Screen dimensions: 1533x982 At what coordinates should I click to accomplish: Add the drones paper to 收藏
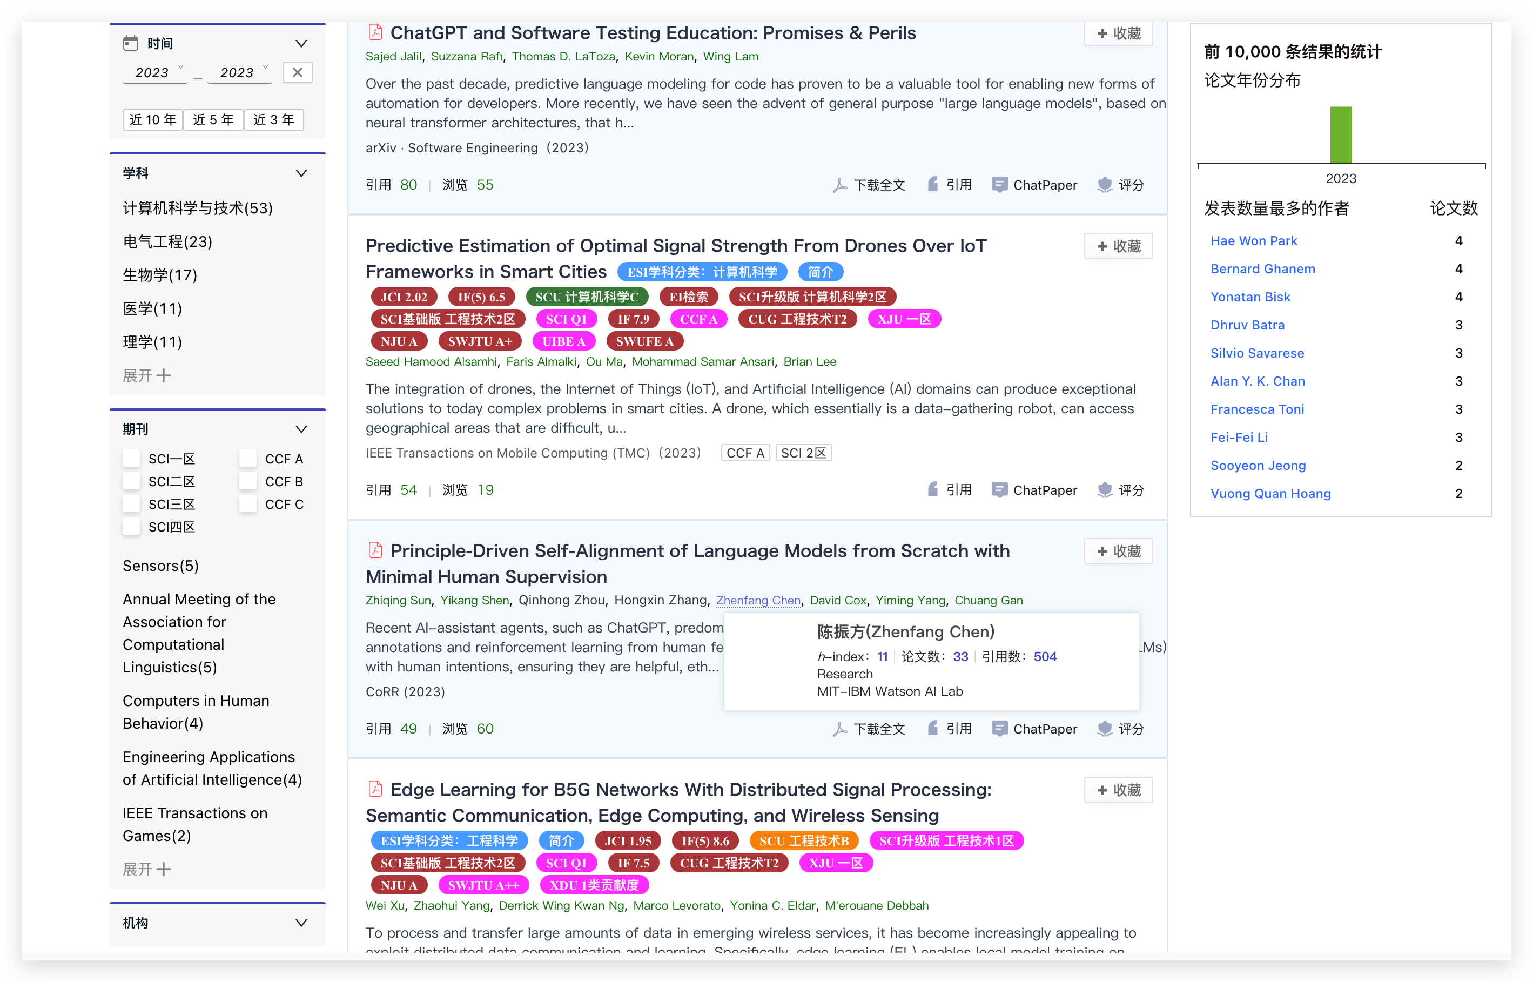click(x=1119, y=246)
